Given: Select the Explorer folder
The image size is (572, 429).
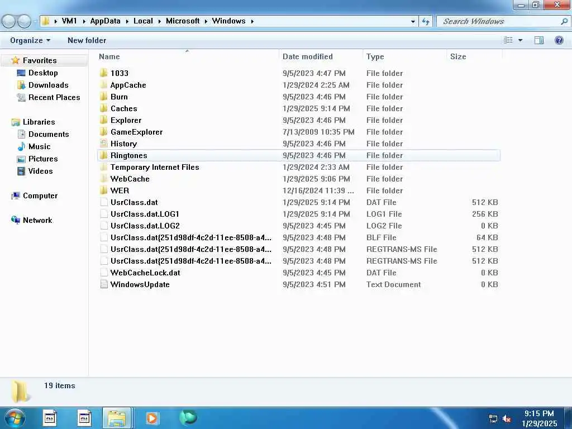Looking at the screenshot, I should (x=126, y=120).
